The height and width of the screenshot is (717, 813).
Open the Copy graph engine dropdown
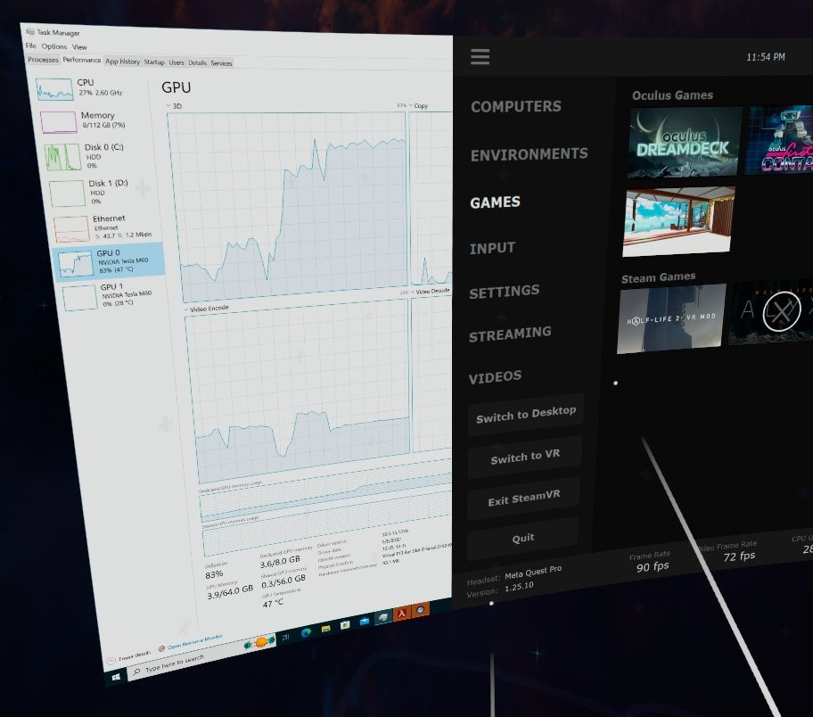click(411, 105)
